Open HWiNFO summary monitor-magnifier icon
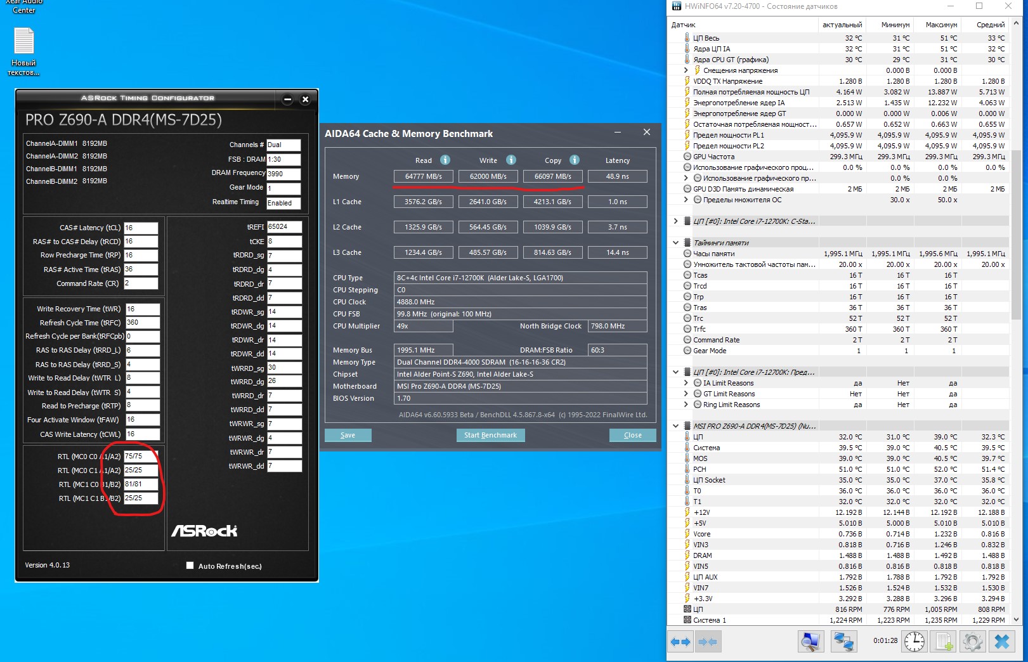This screenshot has height=662, width=1028. tap(810, 642)
